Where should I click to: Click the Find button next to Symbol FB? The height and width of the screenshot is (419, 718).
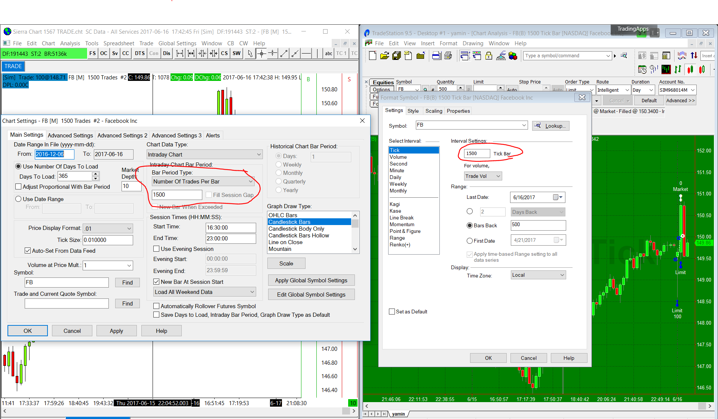pyautogui.click(x=127, y=282)
